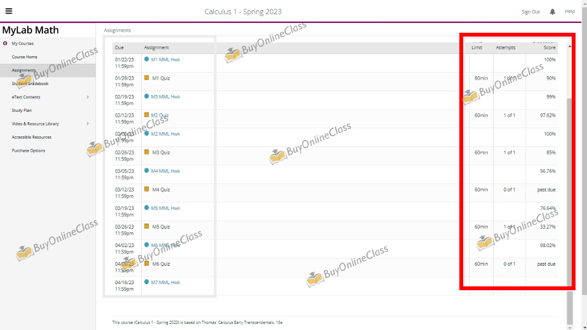Click the My Courses back arrow icon
Viewport: 587px width, 330px height.
pyautogui.click(x=5, y=44)
